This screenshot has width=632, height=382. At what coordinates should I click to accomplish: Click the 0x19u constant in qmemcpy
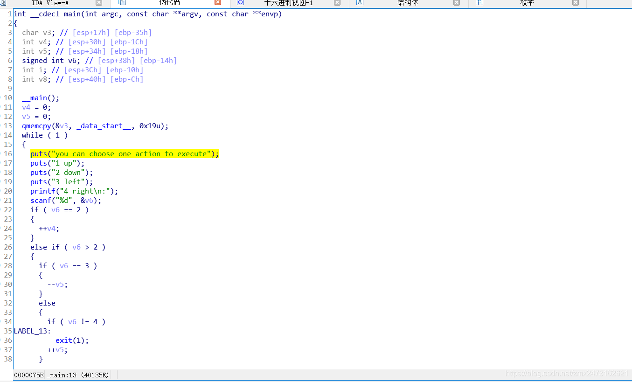tap(150, 126)
